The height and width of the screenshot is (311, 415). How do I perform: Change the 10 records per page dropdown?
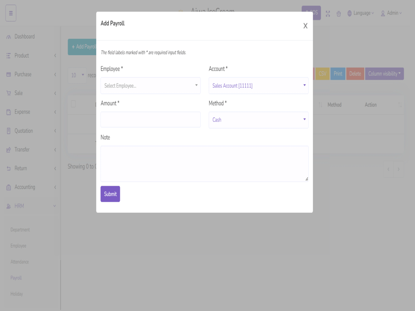(x=77, y=75)
